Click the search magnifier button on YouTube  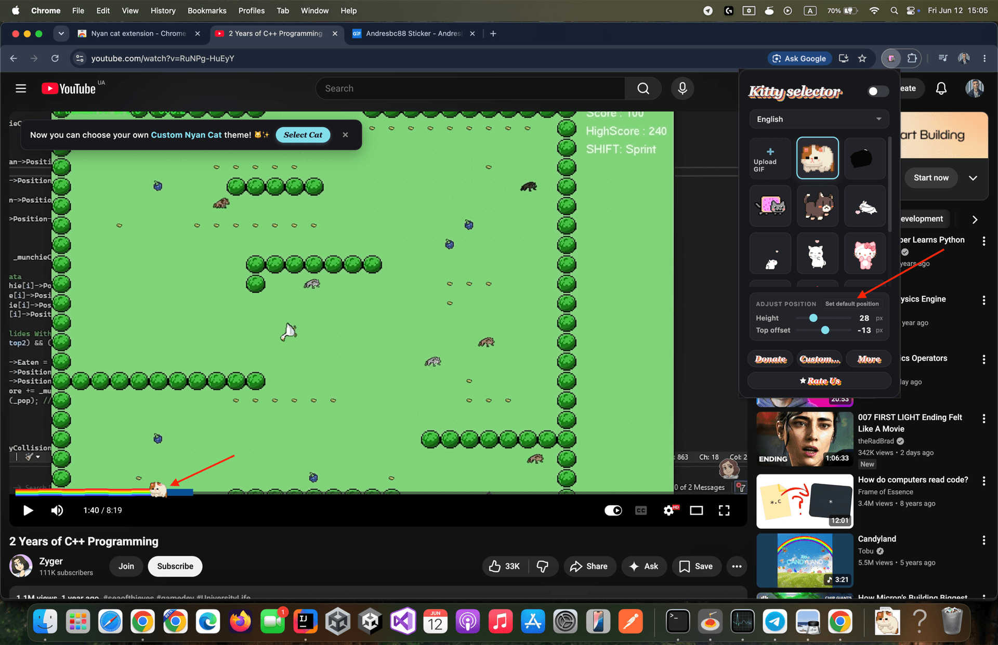(643, 88)
